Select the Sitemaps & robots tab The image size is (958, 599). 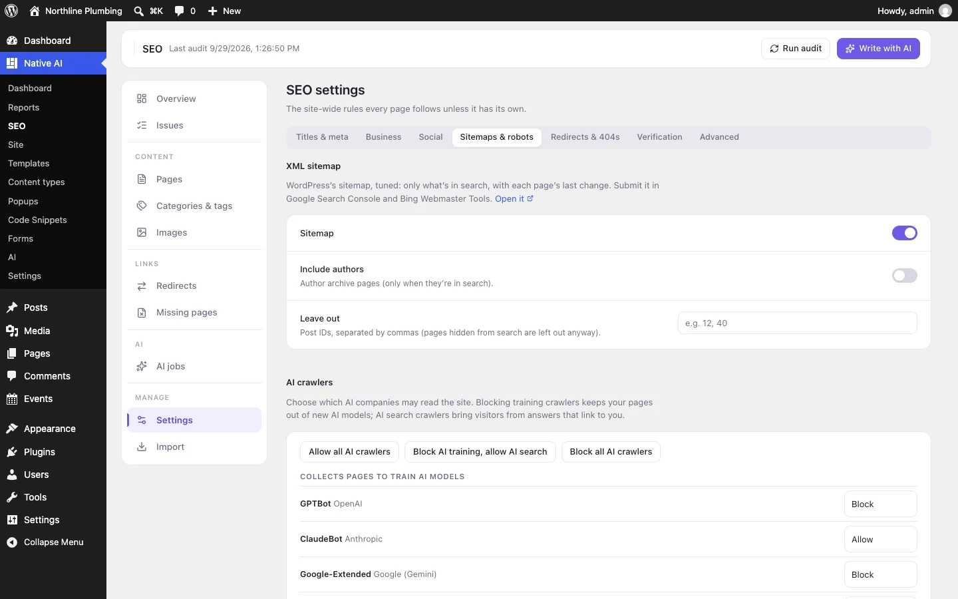coord(496,137)
